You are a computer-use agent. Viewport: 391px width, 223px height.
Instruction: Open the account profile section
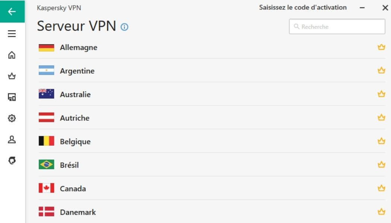(12, 139)
